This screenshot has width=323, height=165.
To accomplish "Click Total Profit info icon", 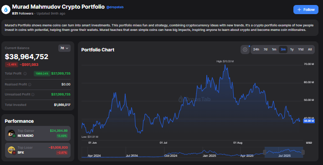I will (x=25, y=74).
